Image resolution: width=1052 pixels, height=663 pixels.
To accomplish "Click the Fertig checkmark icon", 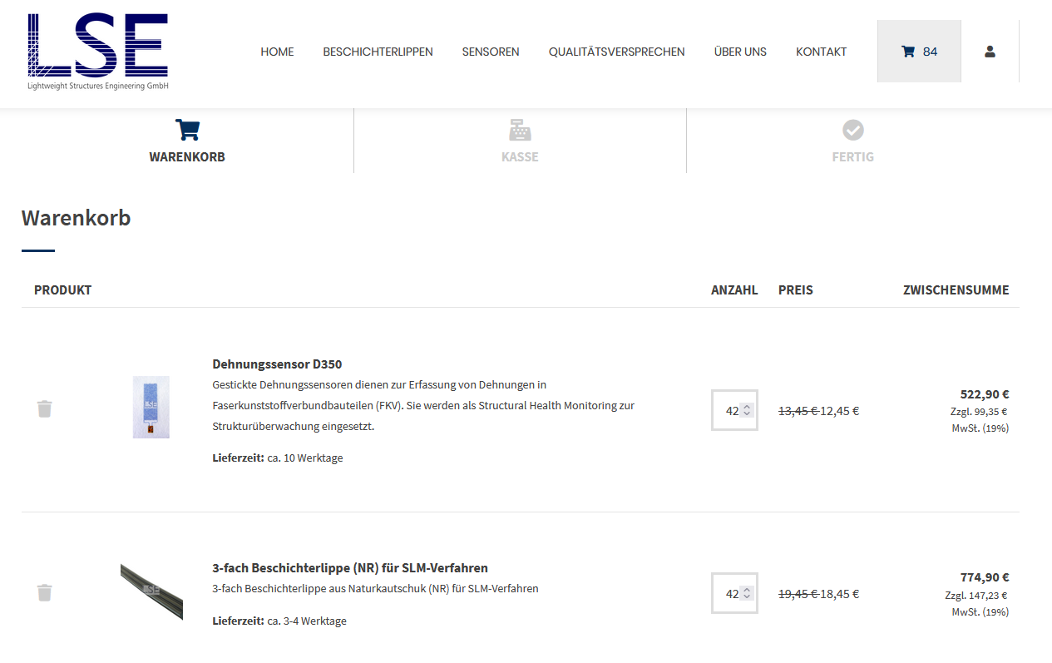I will tap(852, 130).
